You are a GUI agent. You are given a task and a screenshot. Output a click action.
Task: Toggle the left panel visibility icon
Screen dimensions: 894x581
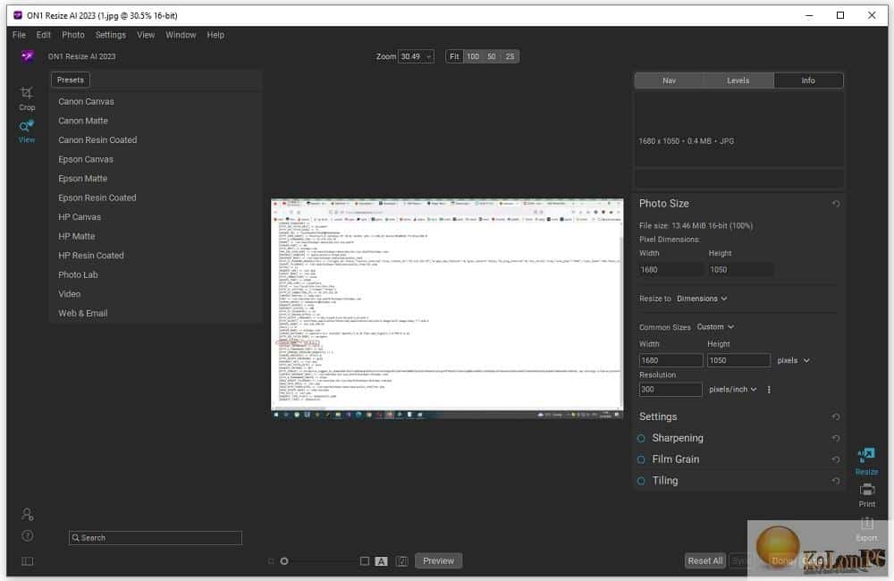[28, 561]
